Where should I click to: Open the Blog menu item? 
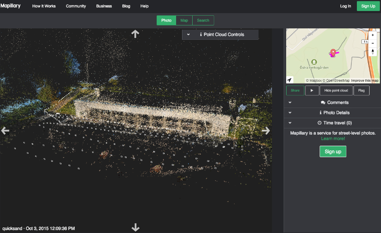[x=126, y=6]
